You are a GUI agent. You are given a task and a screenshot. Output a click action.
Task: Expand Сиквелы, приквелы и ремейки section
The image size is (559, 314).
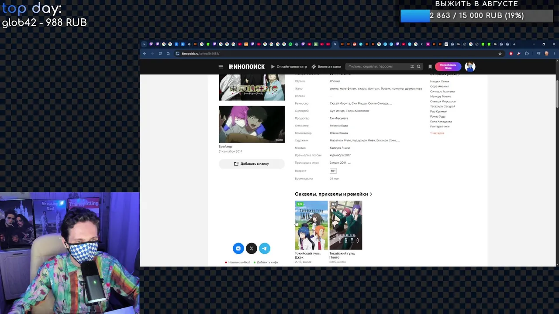point(333,194)
